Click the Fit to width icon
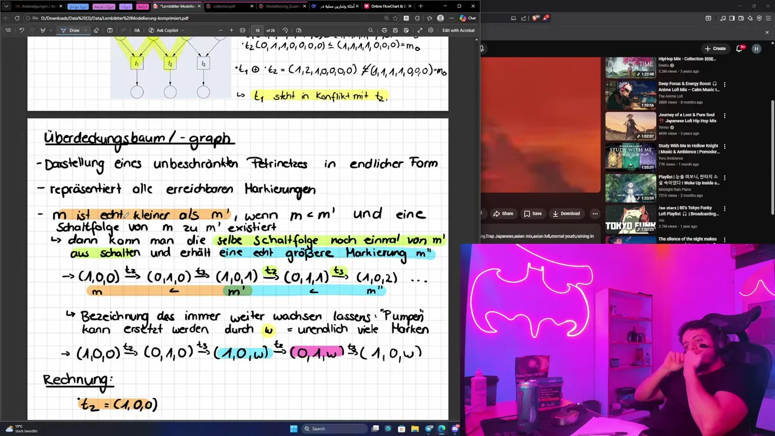The width and height of the screenshot is (775, 436). click(x=243, y=30)
